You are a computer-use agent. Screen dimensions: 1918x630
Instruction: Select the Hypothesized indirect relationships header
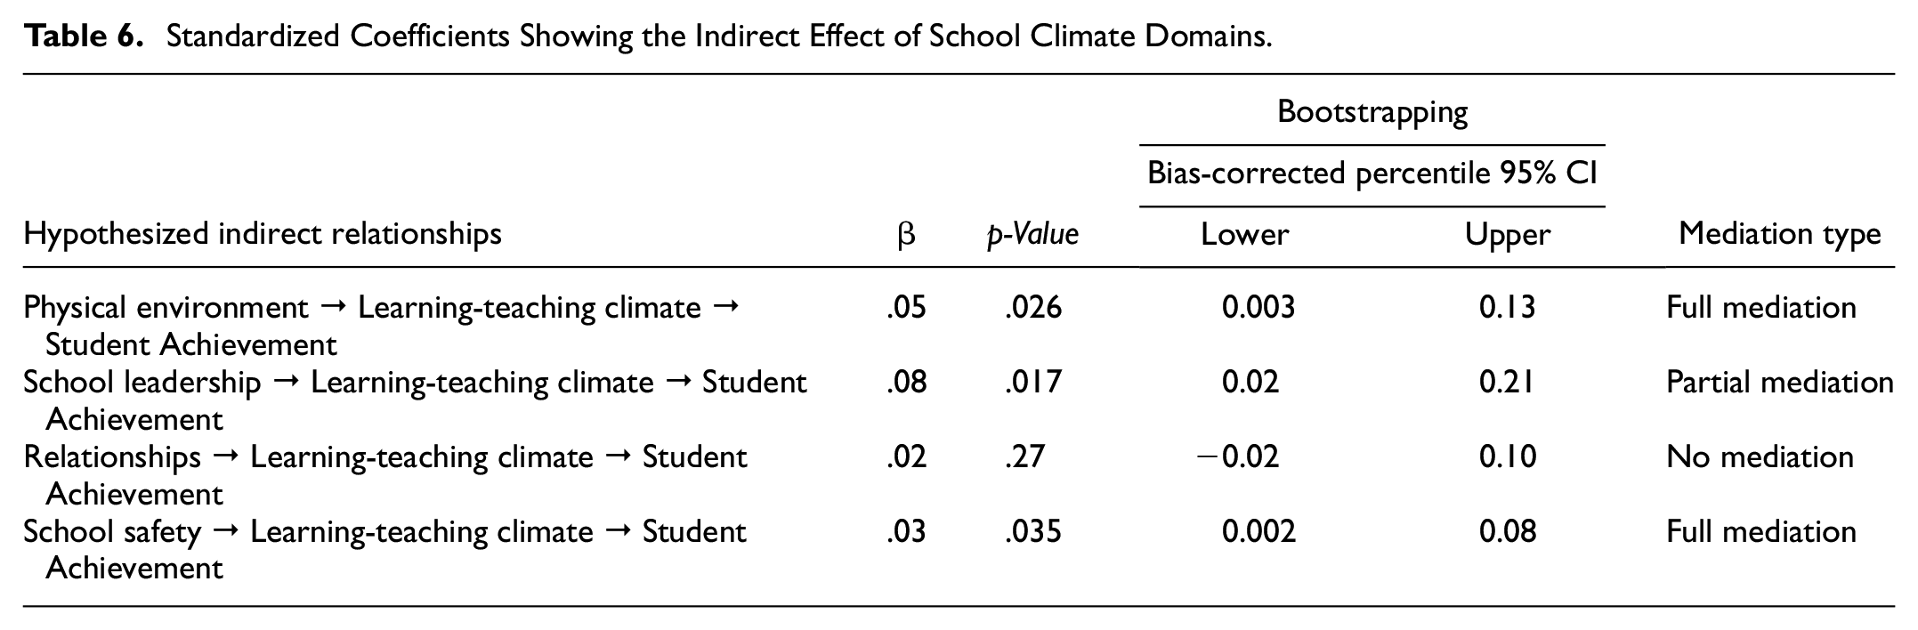click(263, 233)
